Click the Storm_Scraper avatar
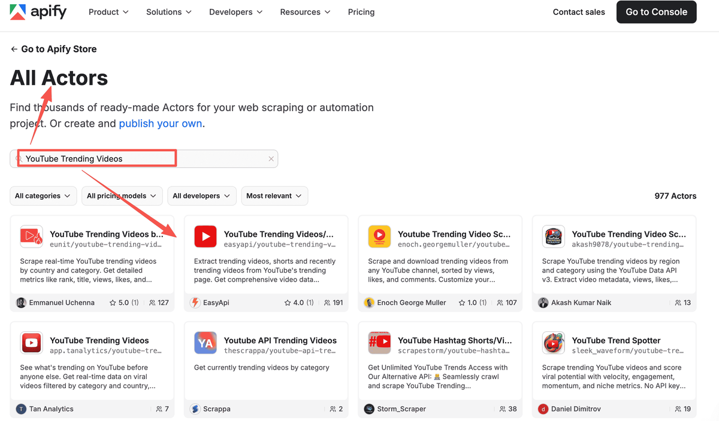 (x=369, y=409)
